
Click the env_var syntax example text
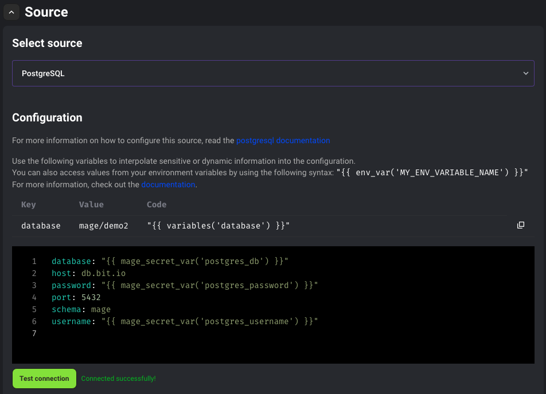(x=432, y=172)
